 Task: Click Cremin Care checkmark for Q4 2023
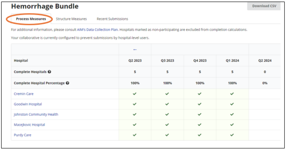point(199,94)
